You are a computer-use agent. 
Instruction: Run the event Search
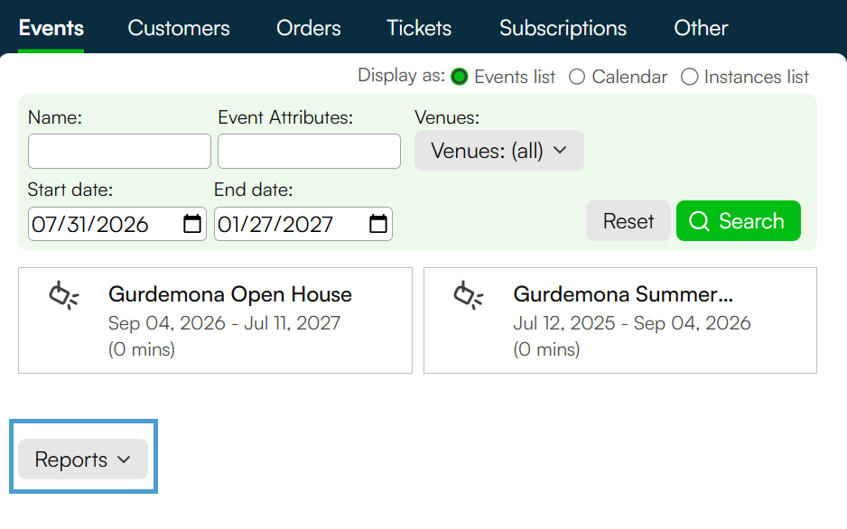tap(739, 221)
